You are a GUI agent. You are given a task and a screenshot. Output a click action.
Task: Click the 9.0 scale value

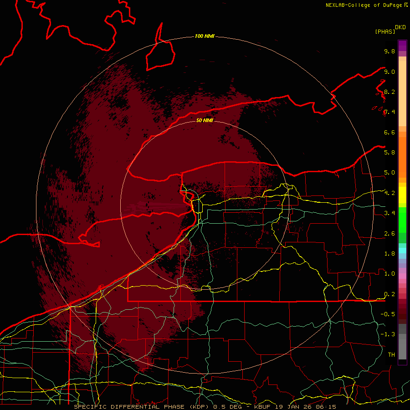click(x=389, y=72)
